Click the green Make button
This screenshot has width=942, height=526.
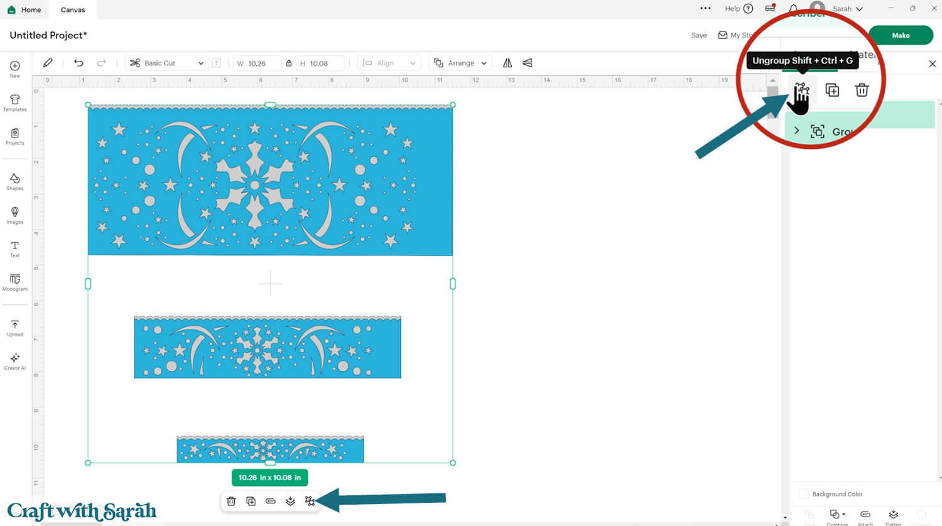(901, 35)
